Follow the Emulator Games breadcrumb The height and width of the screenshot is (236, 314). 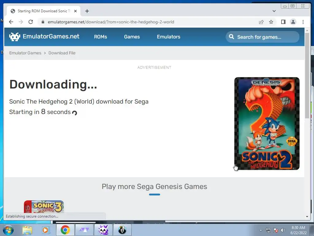click(x=25, y=53)
